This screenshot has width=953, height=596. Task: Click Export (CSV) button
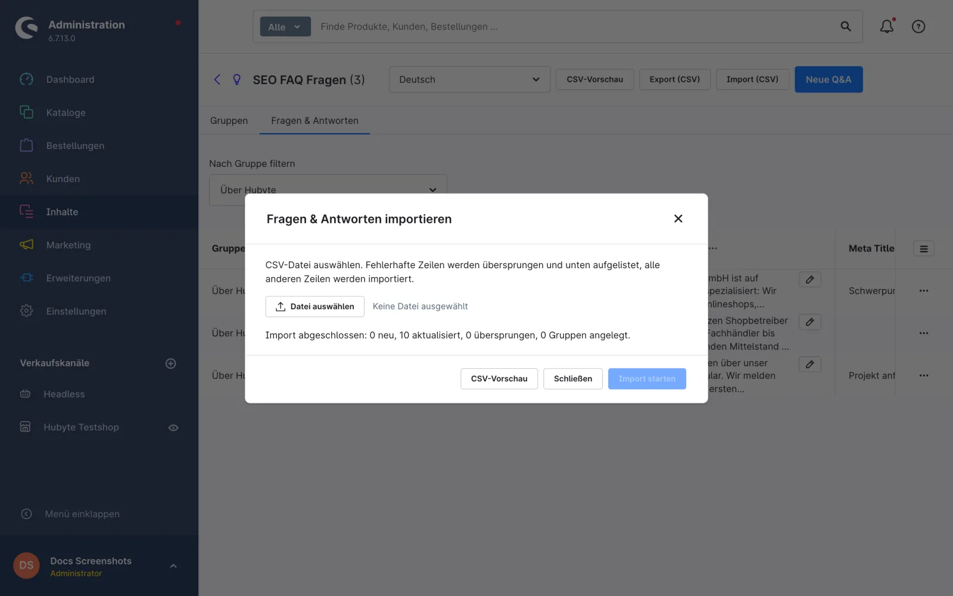[675, 79]
